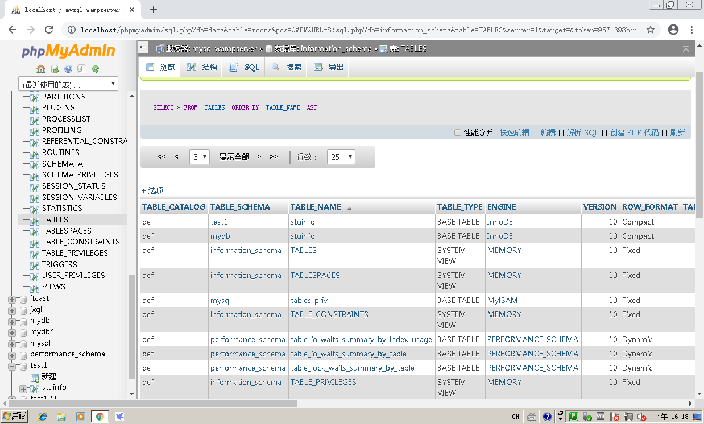Click the VIEWS table icon in sidebar

pyautogui.click(x=35, y=287)
